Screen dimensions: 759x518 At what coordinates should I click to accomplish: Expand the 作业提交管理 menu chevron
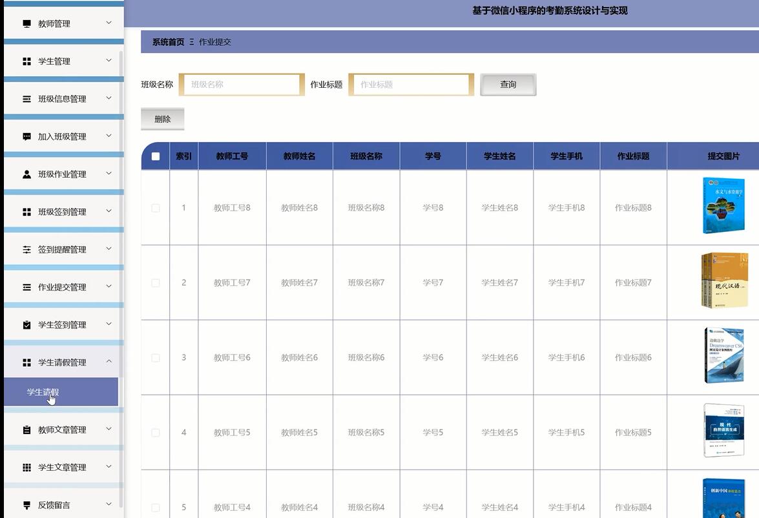point(109,286)
